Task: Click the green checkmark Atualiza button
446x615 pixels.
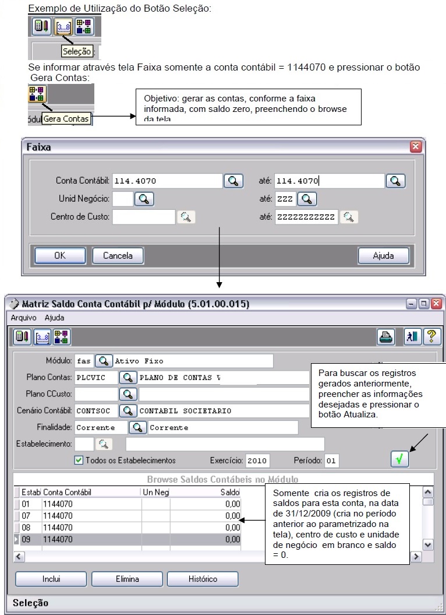Action: pos(400,459)
